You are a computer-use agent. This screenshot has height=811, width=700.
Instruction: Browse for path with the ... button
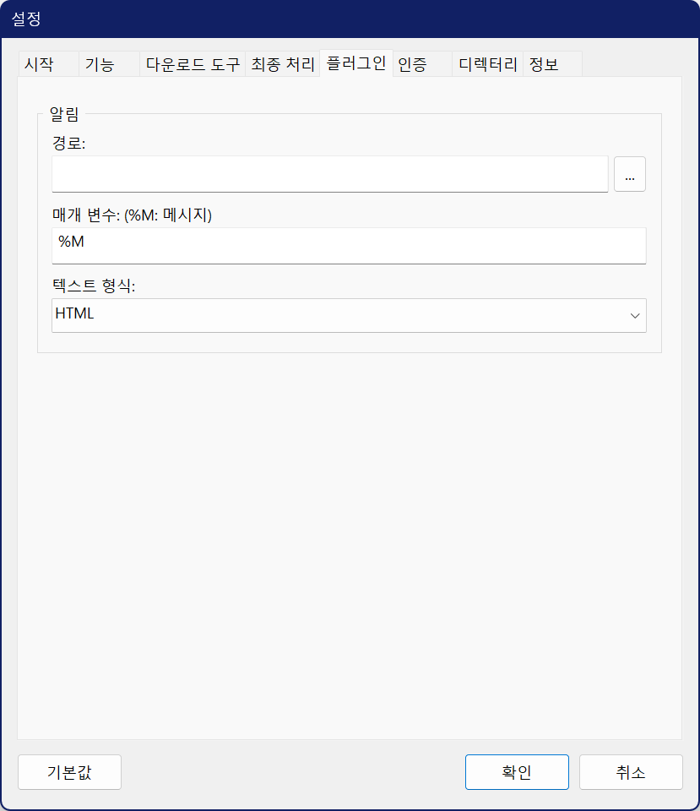pyautogui.click(x=630, y=174)
